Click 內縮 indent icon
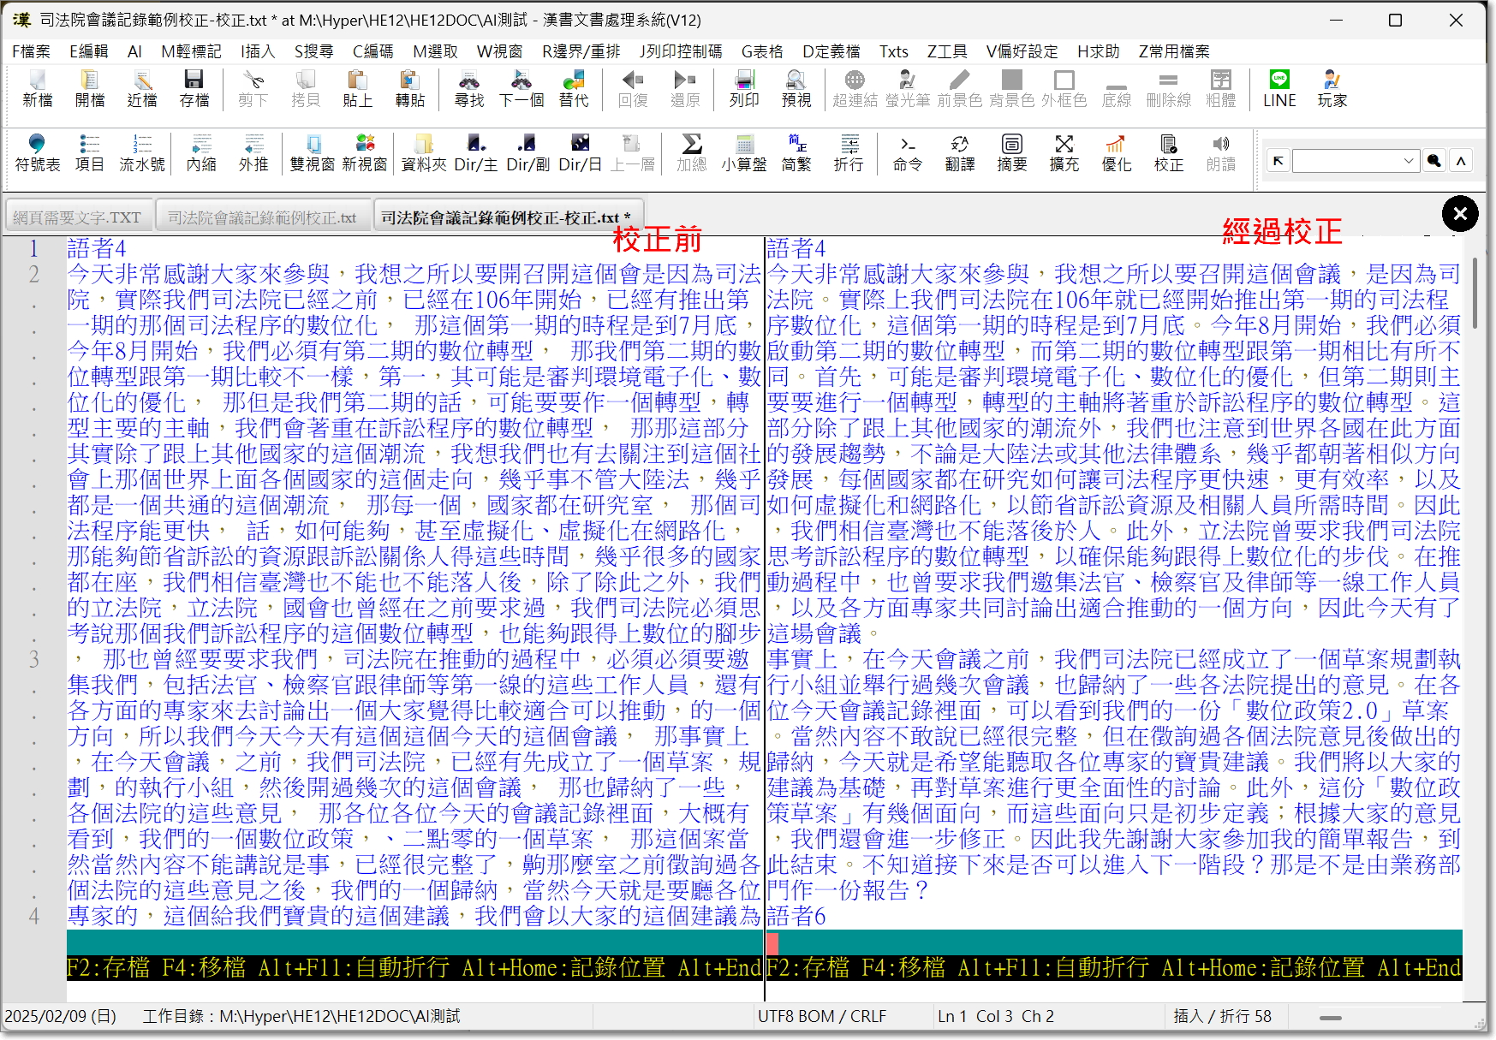Screen dimensions: 1496x1040 [201, 153]
